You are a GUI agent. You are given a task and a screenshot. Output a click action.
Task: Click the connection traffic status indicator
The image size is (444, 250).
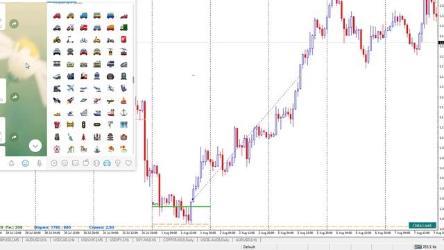coord(425,247)
